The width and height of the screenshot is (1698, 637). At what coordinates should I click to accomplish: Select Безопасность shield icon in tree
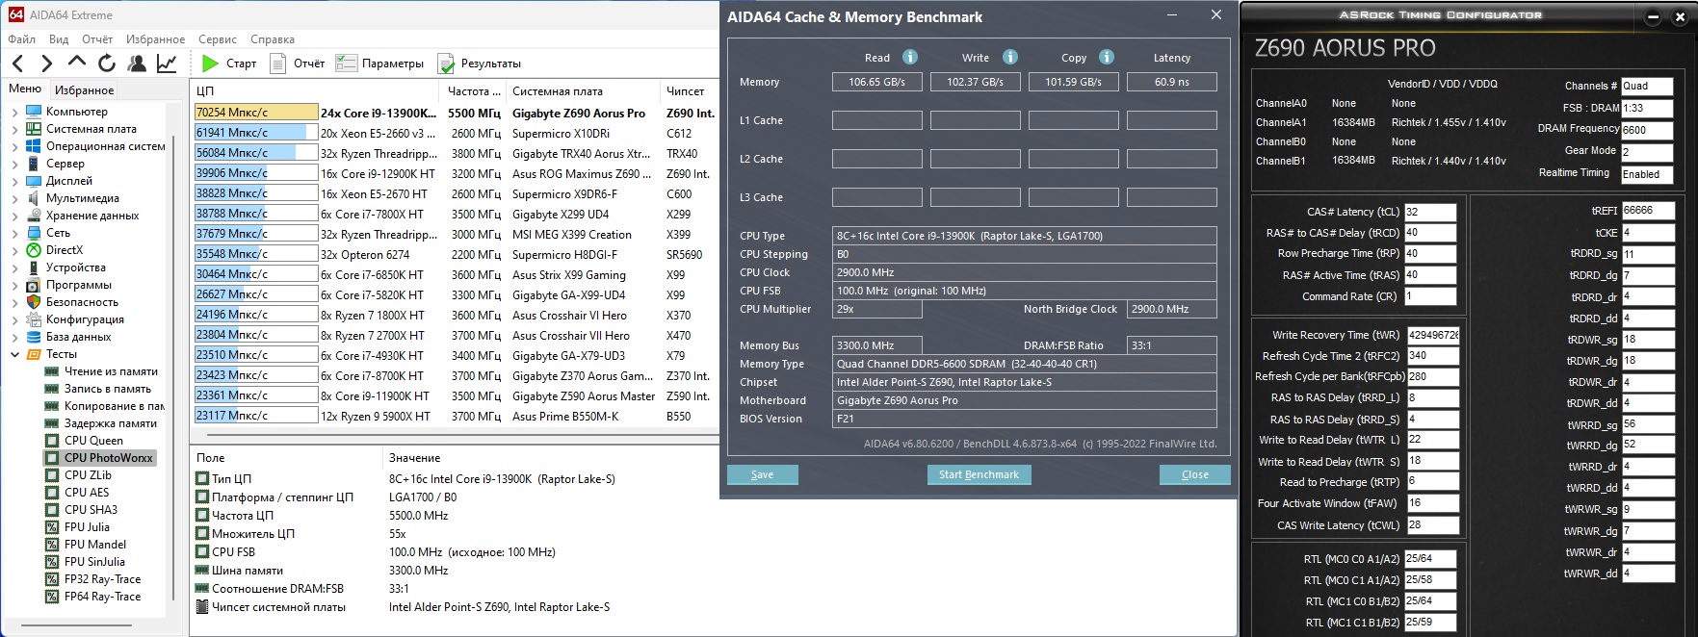coord(34,302)
